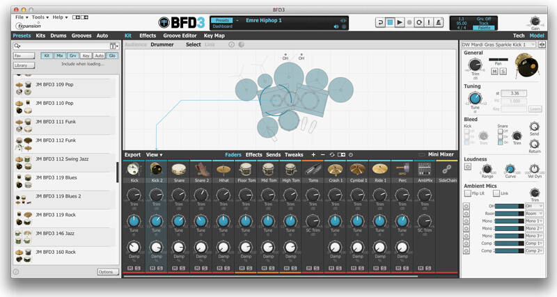The height and width of the screenshot is (297, 557).
Task: Switch to the Tech tab in drum editor
Action: pyautogui.click(x=519, y=35)
